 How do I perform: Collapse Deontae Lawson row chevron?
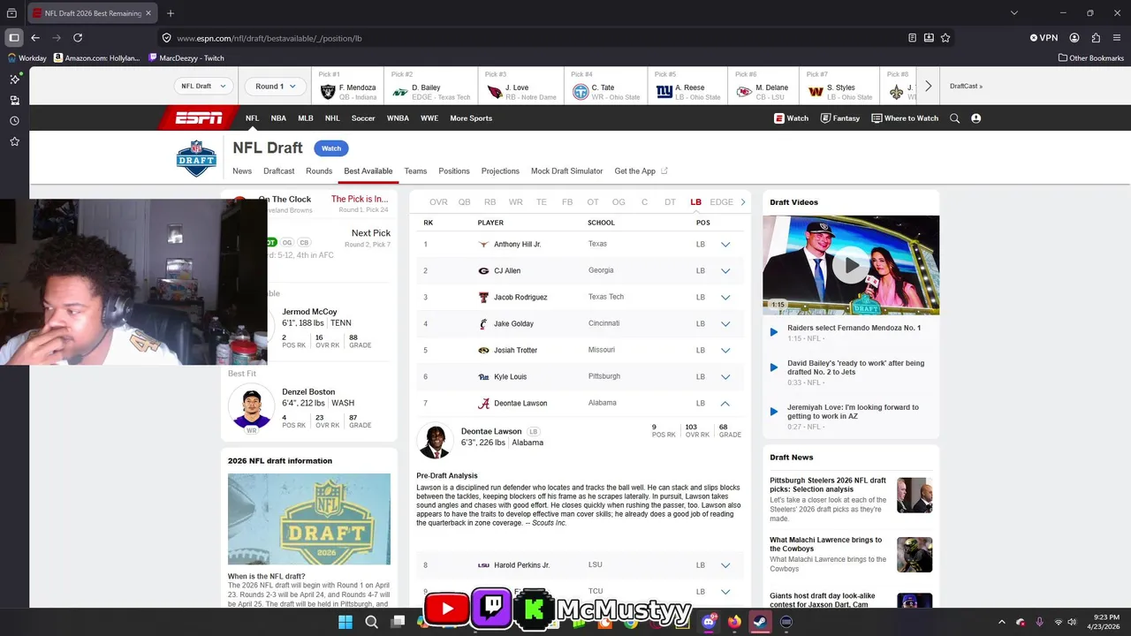tap(725, 404)
